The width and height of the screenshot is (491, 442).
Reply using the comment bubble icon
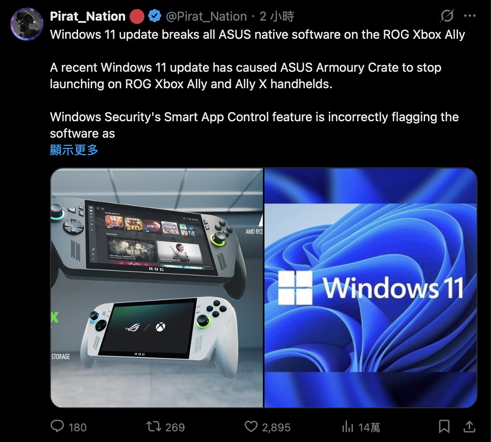coord(58,426)
